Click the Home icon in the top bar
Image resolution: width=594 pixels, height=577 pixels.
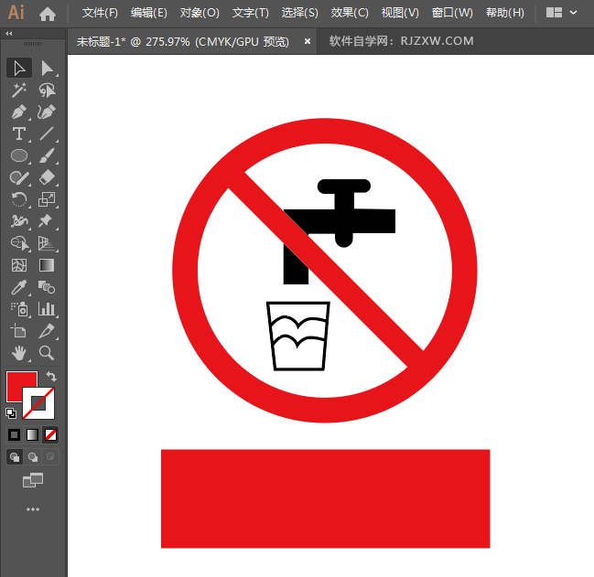pos(48,13)
